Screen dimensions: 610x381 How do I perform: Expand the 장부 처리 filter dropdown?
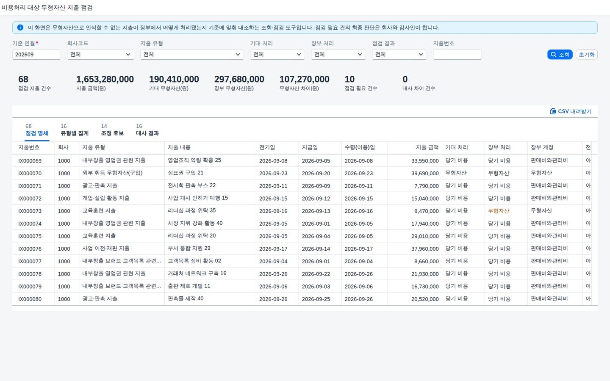pos(338,55)
